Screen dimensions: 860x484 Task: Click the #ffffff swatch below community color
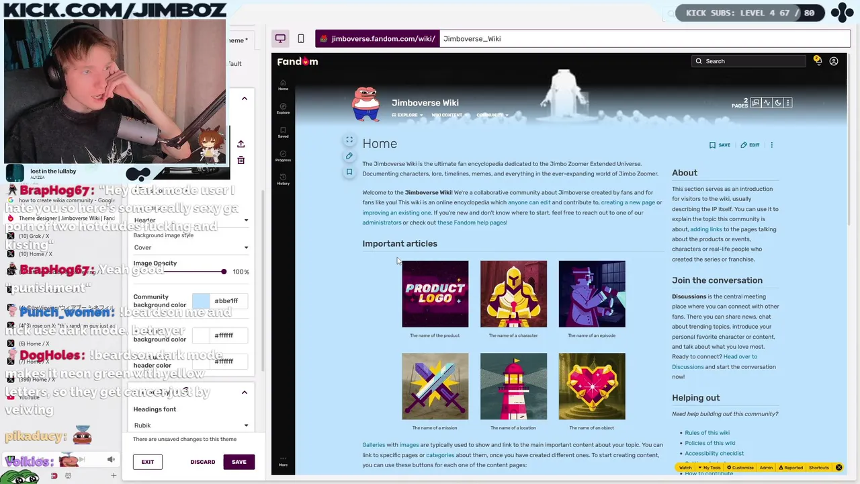click(201, 335)
